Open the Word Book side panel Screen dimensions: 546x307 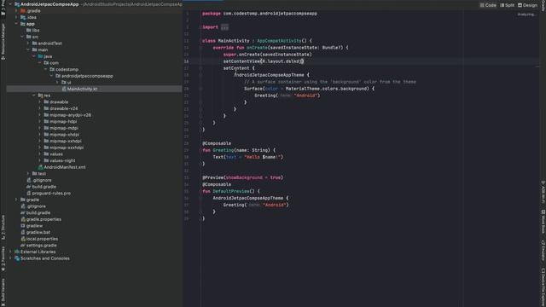pyautogui.click(x=543, y=222)
